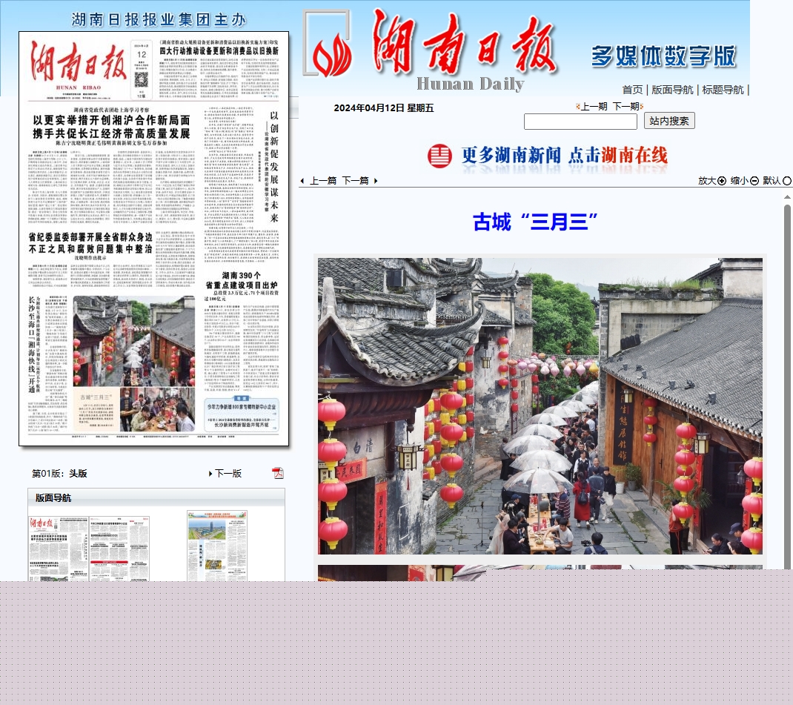Go to next issue 下一期
Image resolution: width=793 pixels, height=705 pixels.
point(627,107)
